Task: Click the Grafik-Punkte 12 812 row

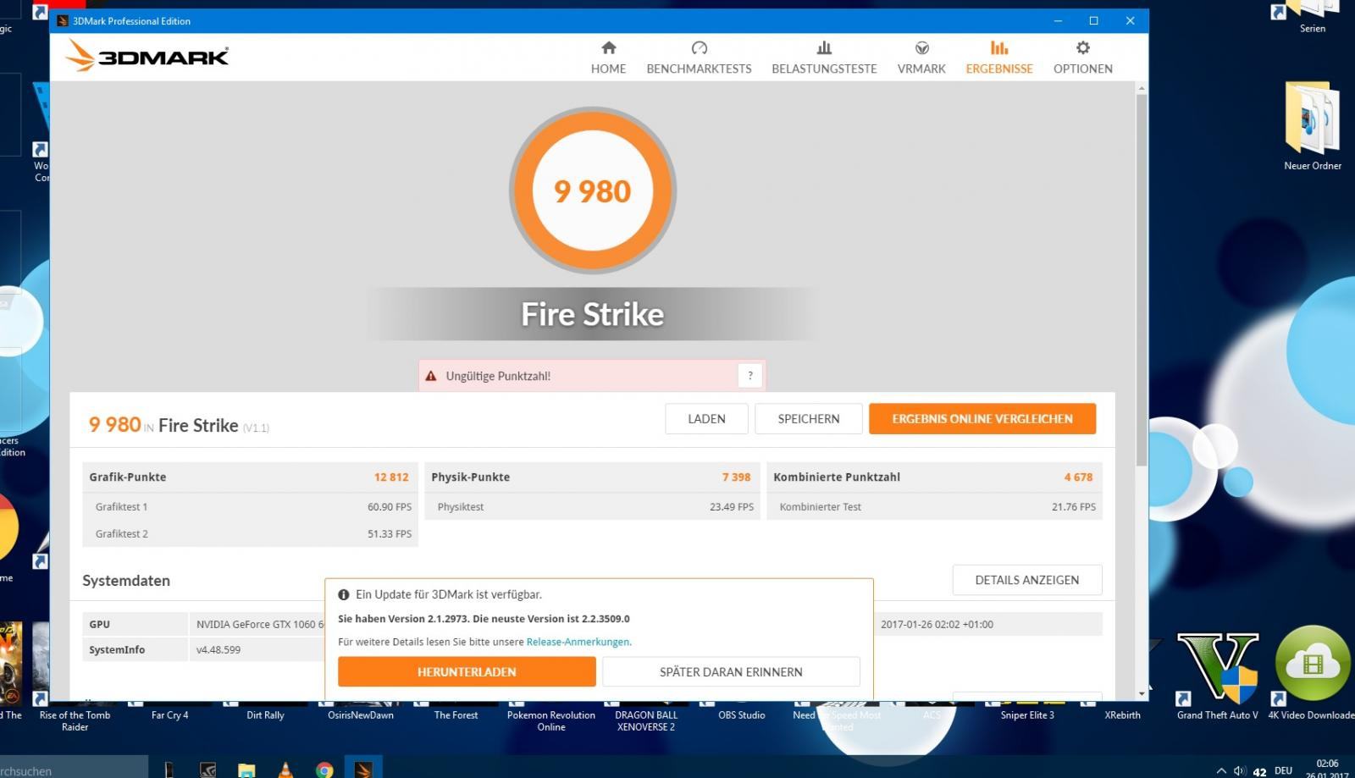Action: click(x=250, y=477)
